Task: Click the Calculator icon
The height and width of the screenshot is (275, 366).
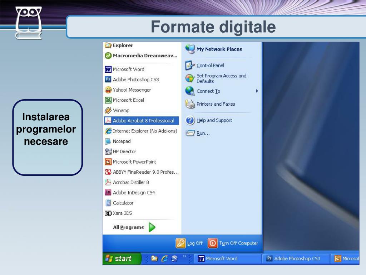Action: click(108, 203)
